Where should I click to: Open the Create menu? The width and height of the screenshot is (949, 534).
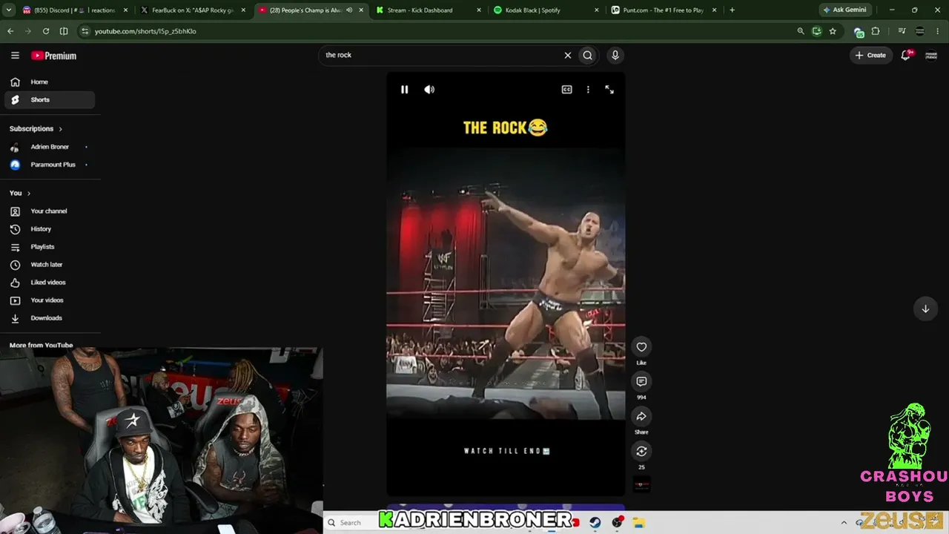[x=870, y=55]
